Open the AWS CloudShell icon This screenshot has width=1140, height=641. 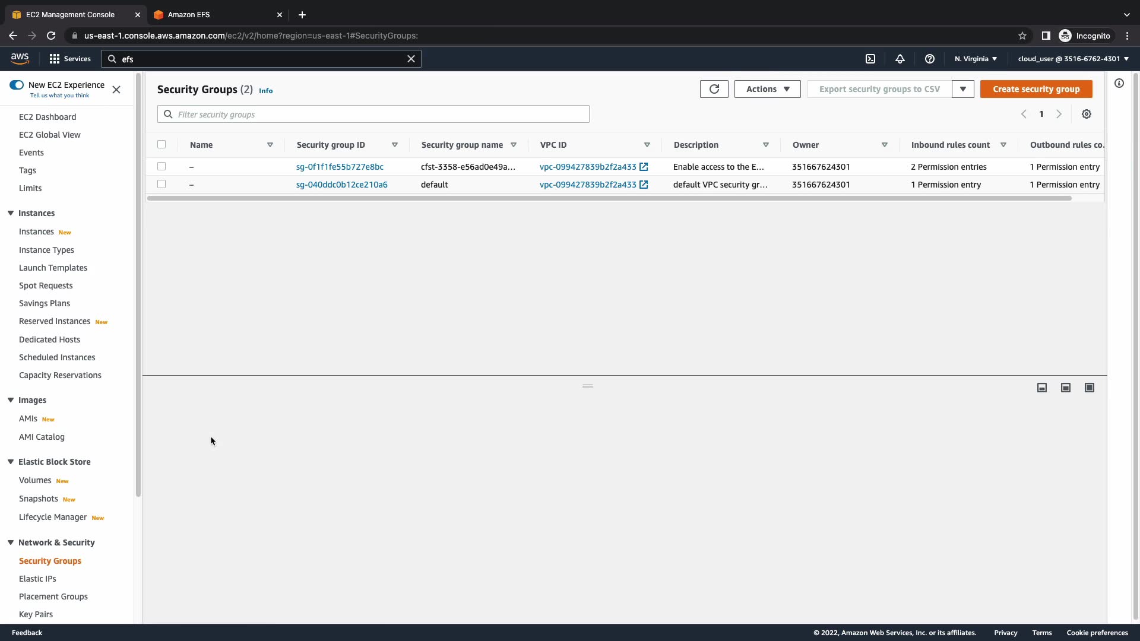click(x=870, y=59)
